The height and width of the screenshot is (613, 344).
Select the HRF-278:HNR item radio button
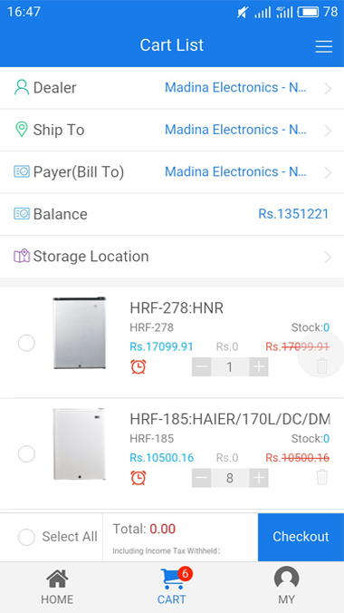click(26, 344)
